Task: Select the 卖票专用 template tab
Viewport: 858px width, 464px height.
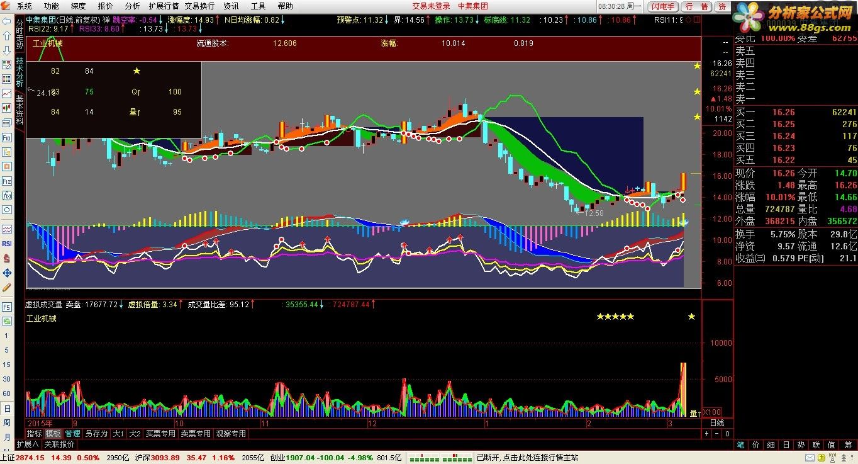Action: [x=196, y=434]
